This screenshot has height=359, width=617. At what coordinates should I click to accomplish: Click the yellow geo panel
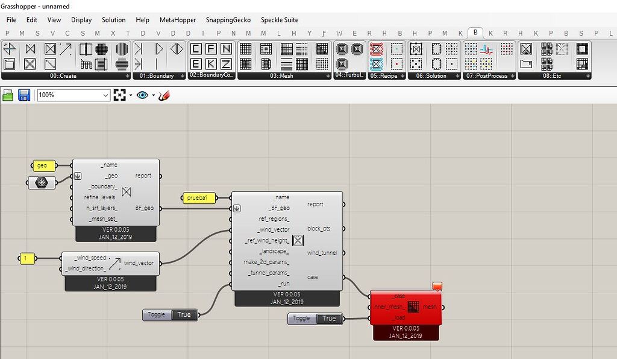42,165
